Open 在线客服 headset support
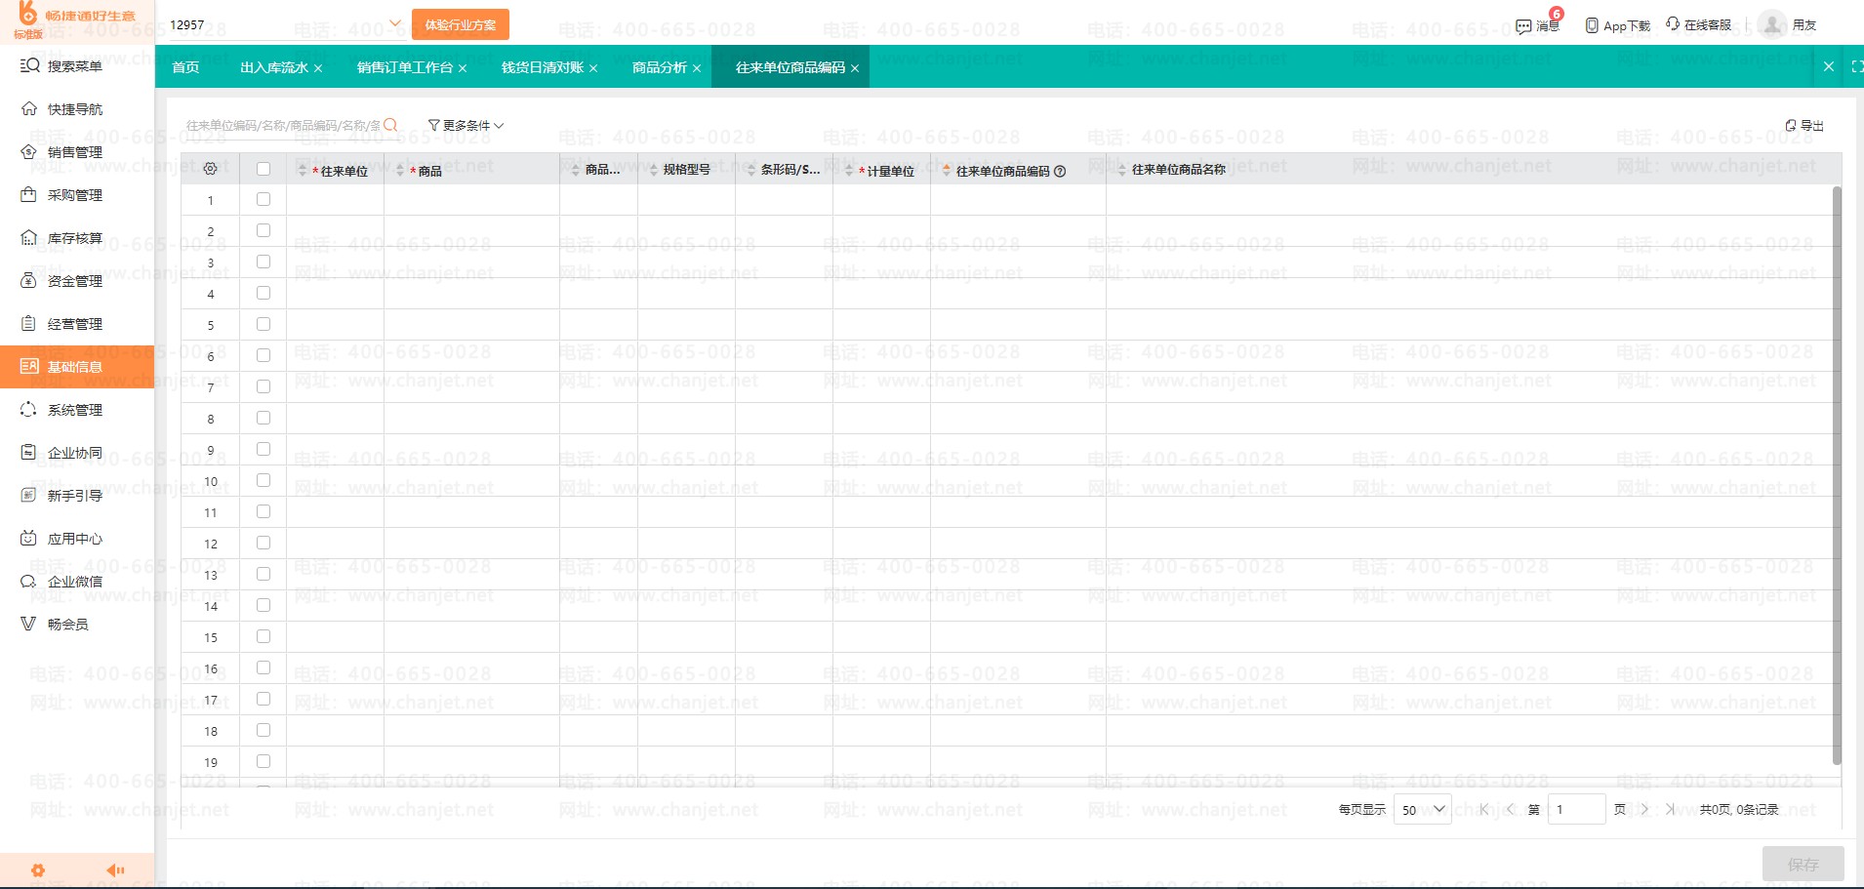This screenshot has width=1864, height=889. click(x=1673, y=24)
